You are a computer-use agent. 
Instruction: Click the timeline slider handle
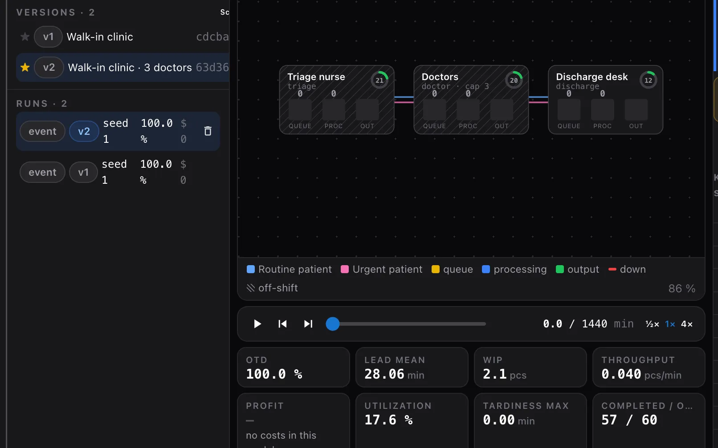[333, 324]
